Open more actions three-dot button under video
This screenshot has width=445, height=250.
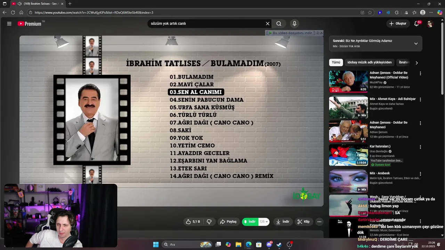click(x=319, y=222)
